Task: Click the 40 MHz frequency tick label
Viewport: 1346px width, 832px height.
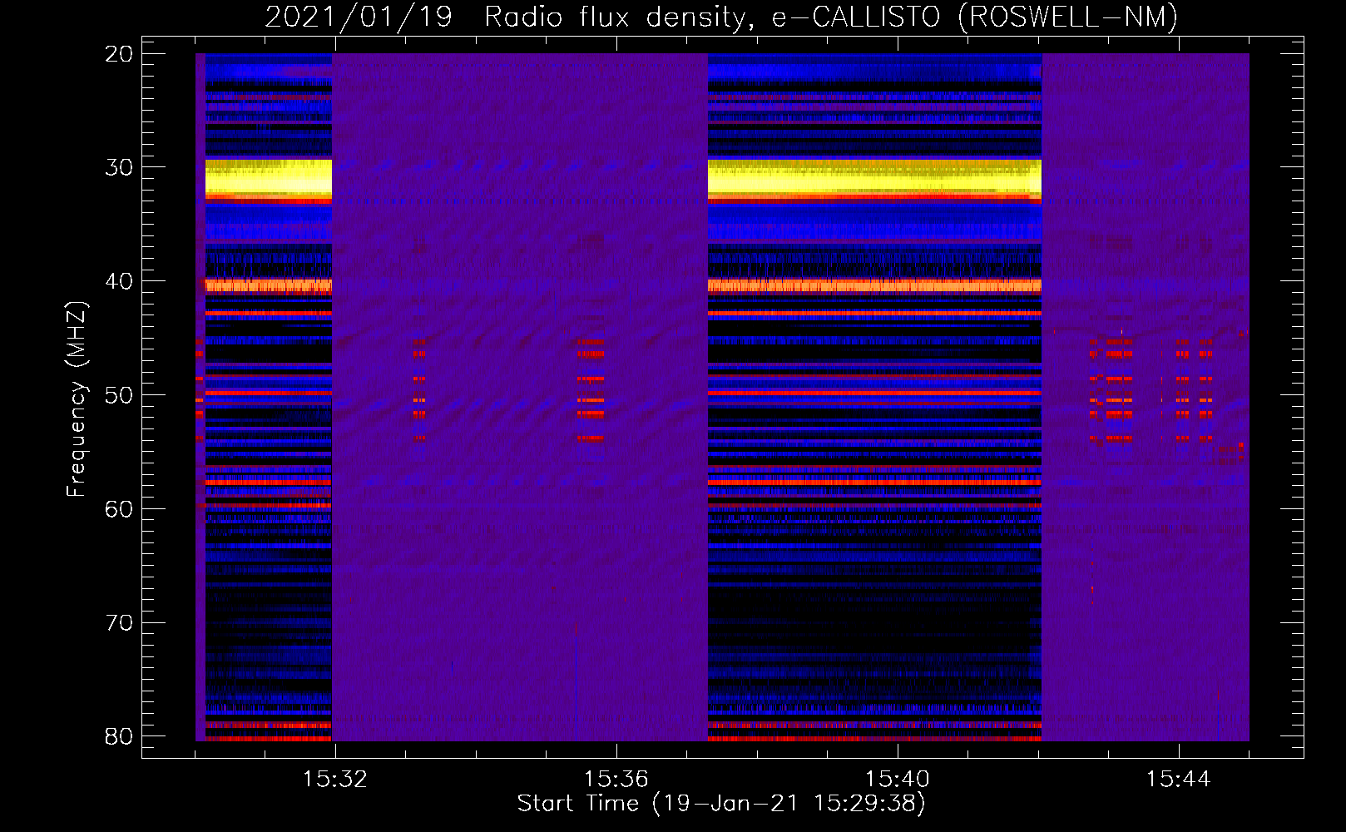Action: pyautogui.click(x=119, y=281)
